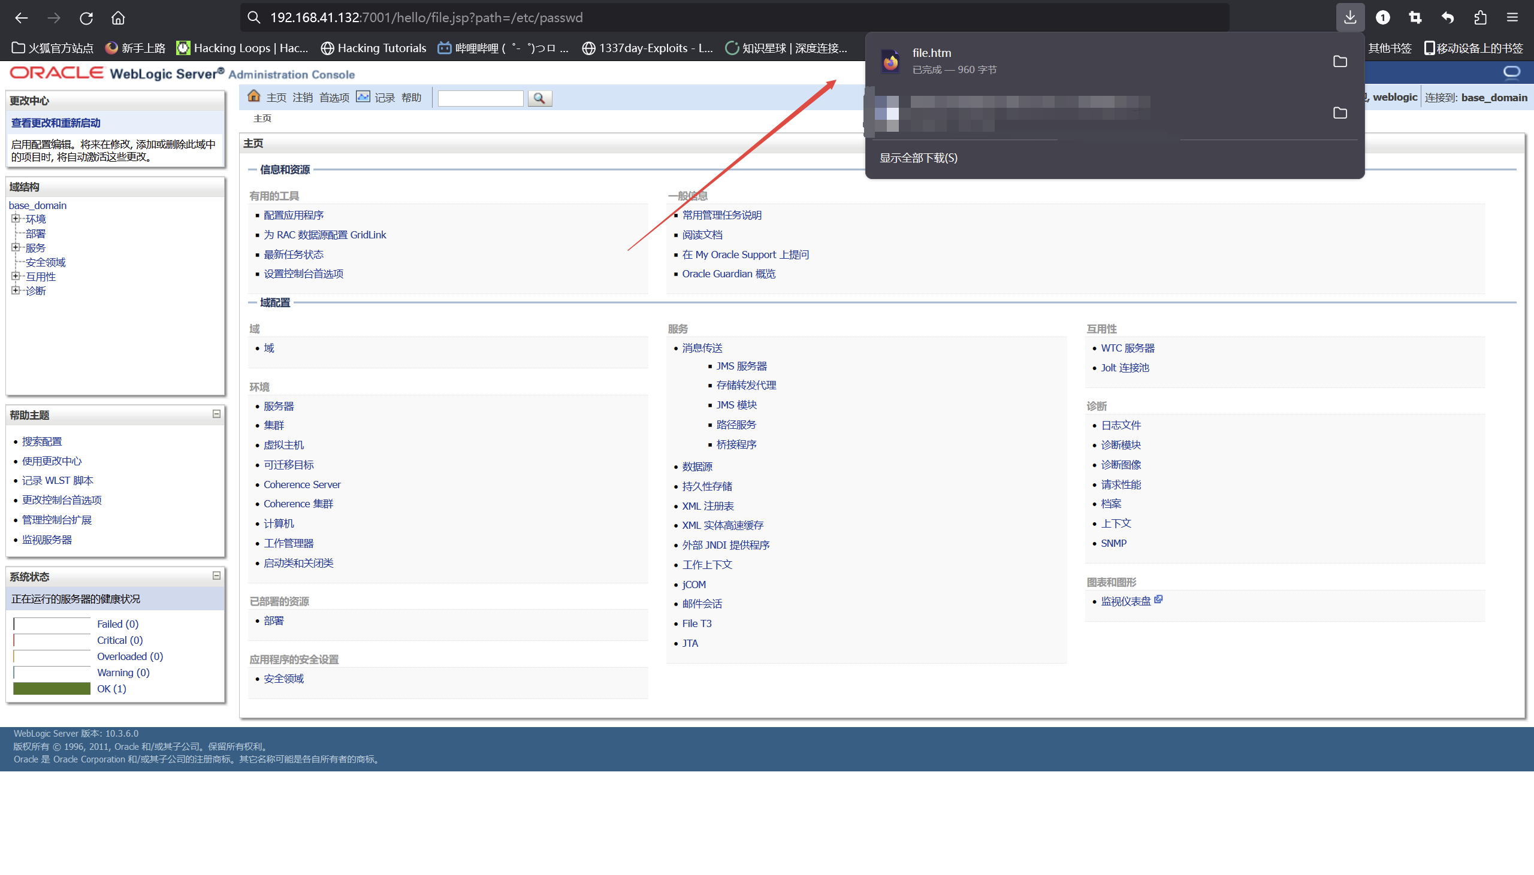
Task: Open 帮助 in the console toolbar
Action: coord(411,98)
